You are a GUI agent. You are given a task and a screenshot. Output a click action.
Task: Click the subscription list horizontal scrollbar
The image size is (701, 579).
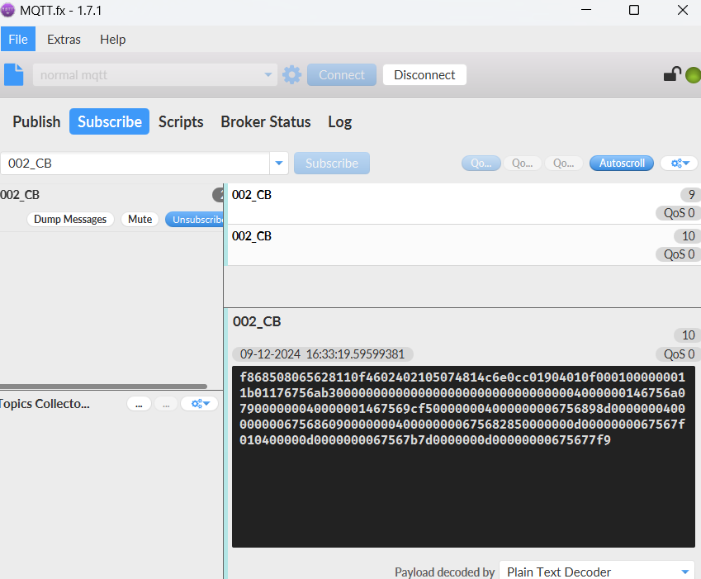pos(103,386)
